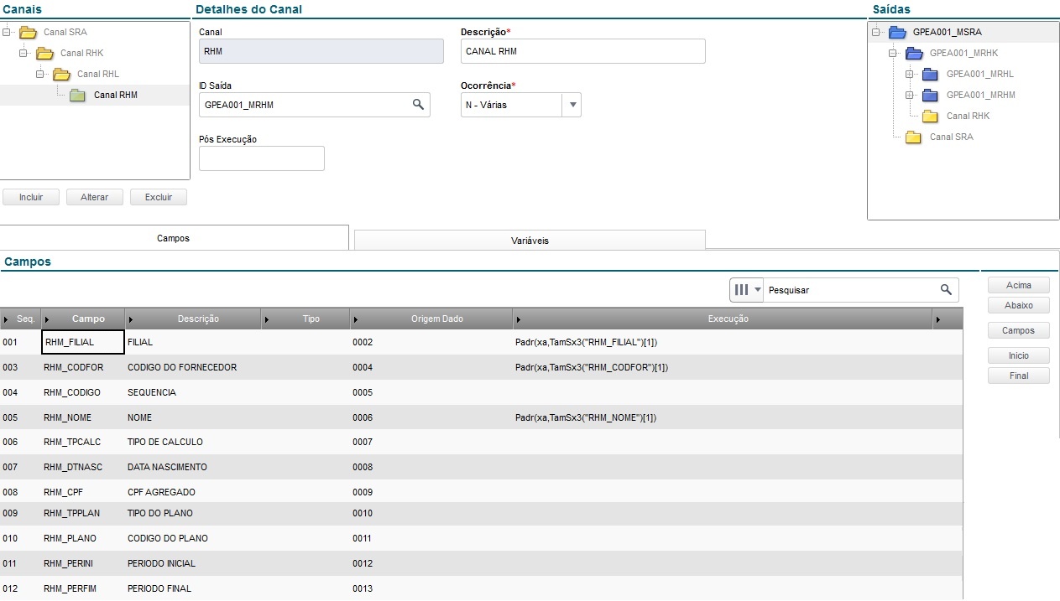The image size is (1060, 601).
Task: Select the green Canal RHM folder icon
Action: point(78,95)
